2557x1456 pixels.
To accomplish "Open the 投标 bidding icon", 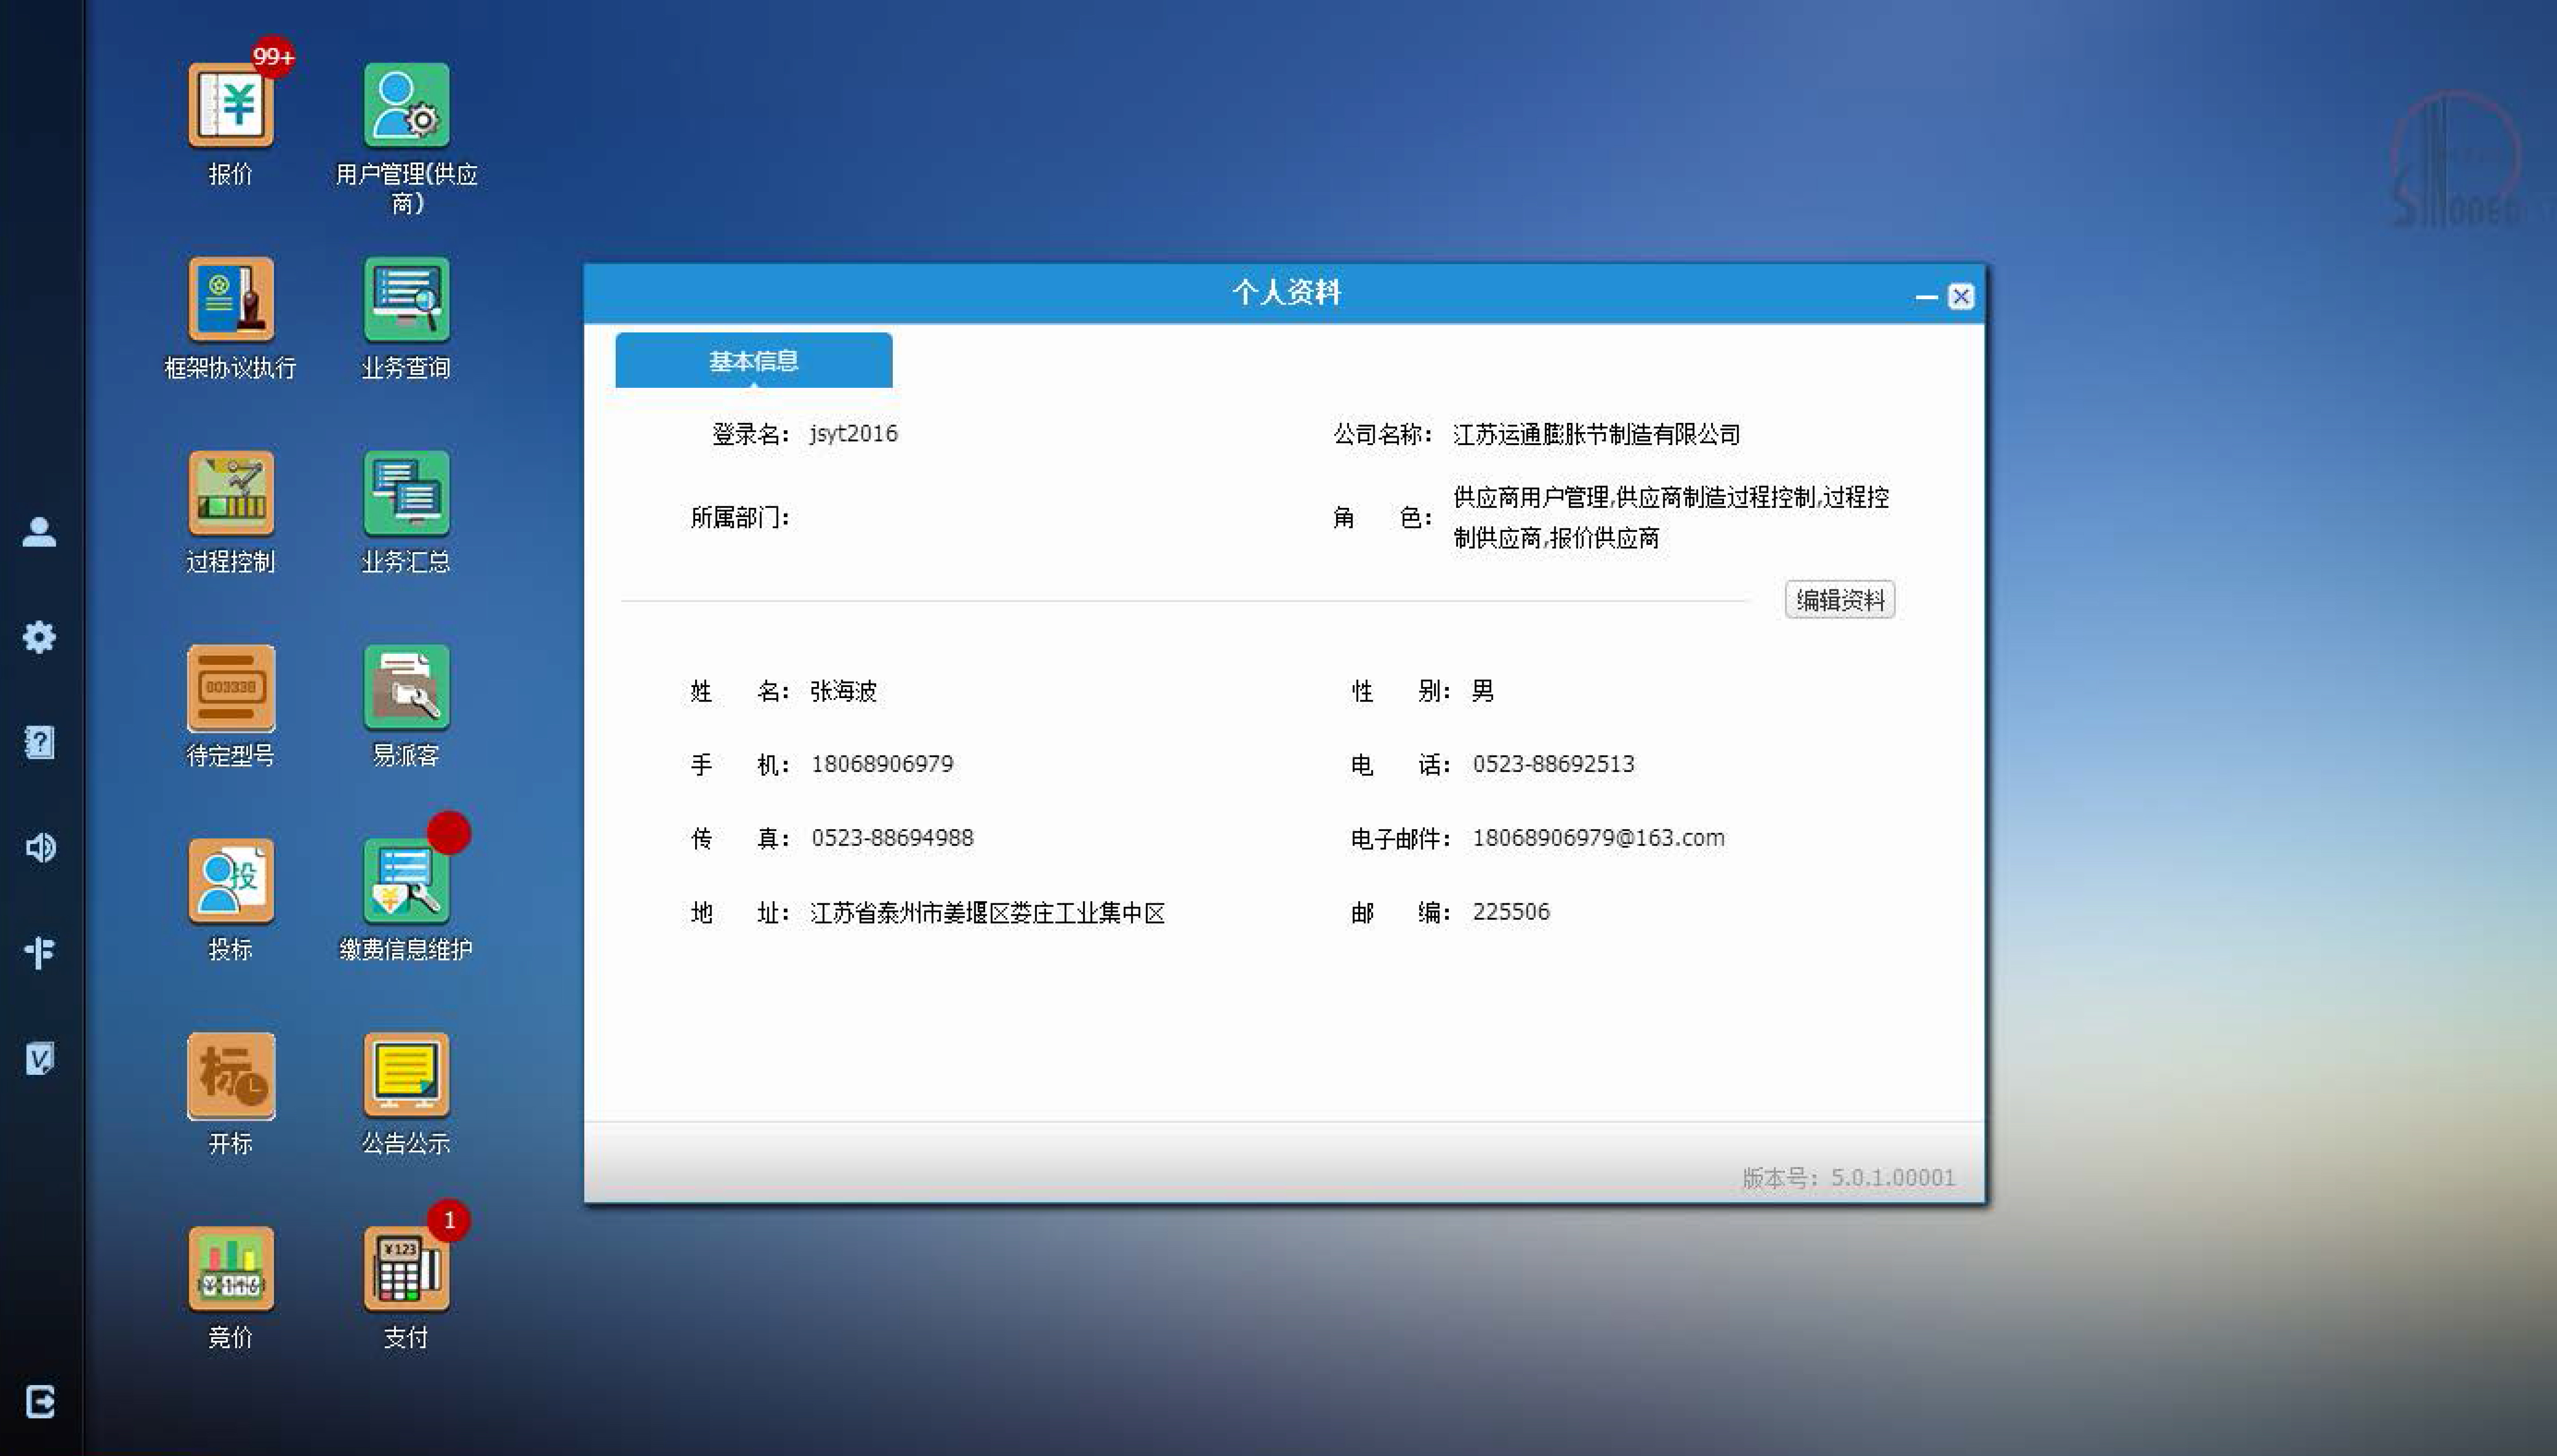I will tap(230, 881).
